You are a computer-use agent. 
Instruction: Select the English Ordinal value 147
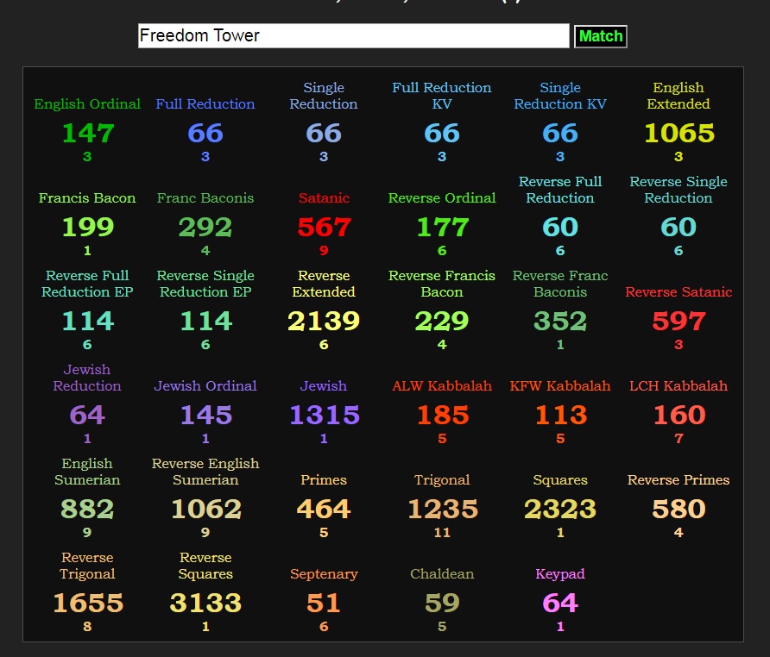[x=87, y=134]
